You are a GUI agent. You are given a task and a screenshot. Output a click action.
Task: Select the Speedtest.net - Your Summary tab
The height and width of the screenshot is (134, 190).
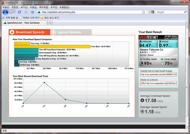point(25,23)
